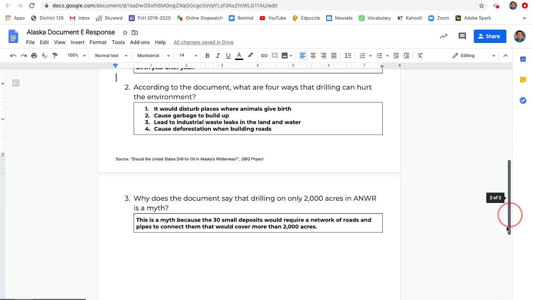
Task: Open Google Calendar in the side panel
Action: (523, 59)
